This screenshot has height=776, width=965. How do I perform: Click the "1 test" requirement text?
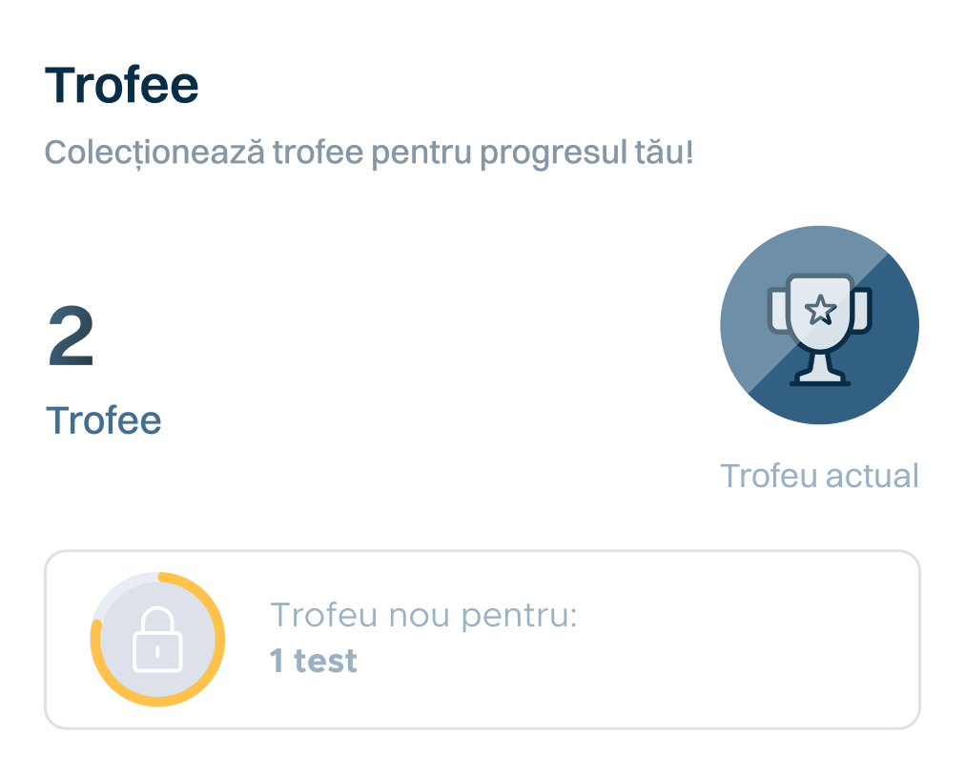click(x=314, y=661)
